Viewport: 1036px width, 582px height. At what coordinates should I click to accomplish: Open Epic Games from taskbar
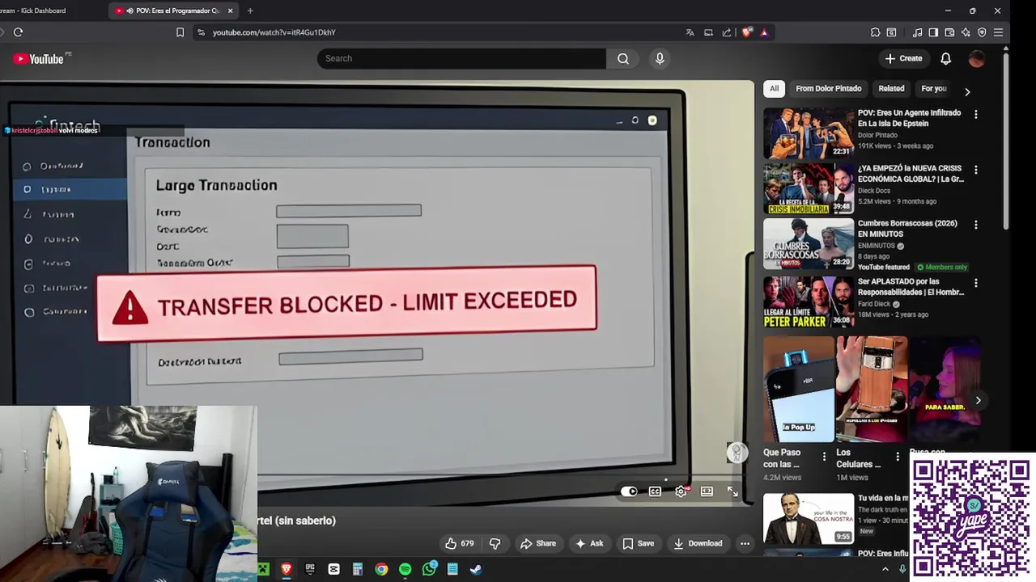(310, 569)
